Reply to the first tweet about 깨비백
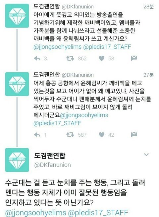Image resolution: width=159 pixels, height=217 pixels. pos(37,58)
